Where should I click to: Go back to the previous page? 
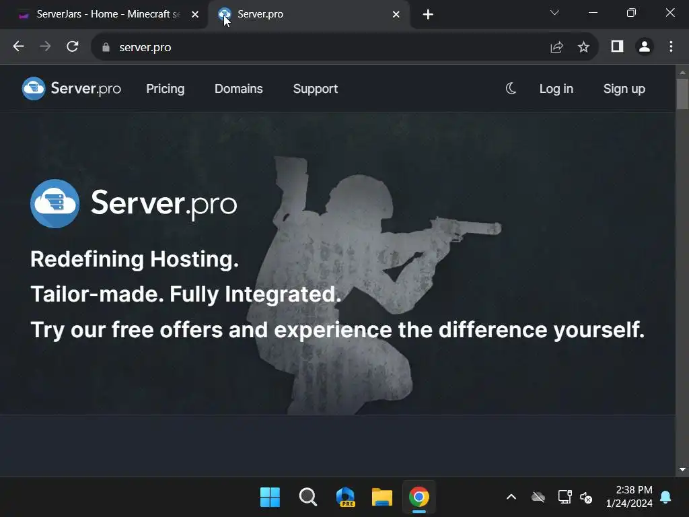(18, 46)
